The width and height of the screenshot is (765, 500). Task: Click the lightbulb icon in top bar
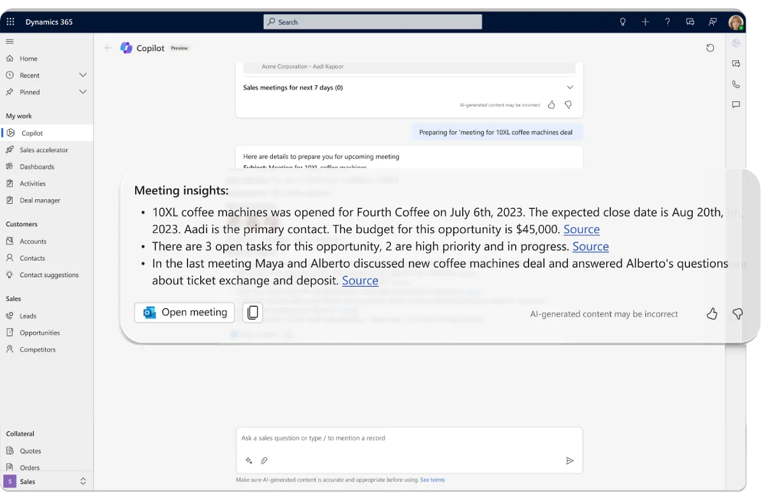(x=623, y=22)
